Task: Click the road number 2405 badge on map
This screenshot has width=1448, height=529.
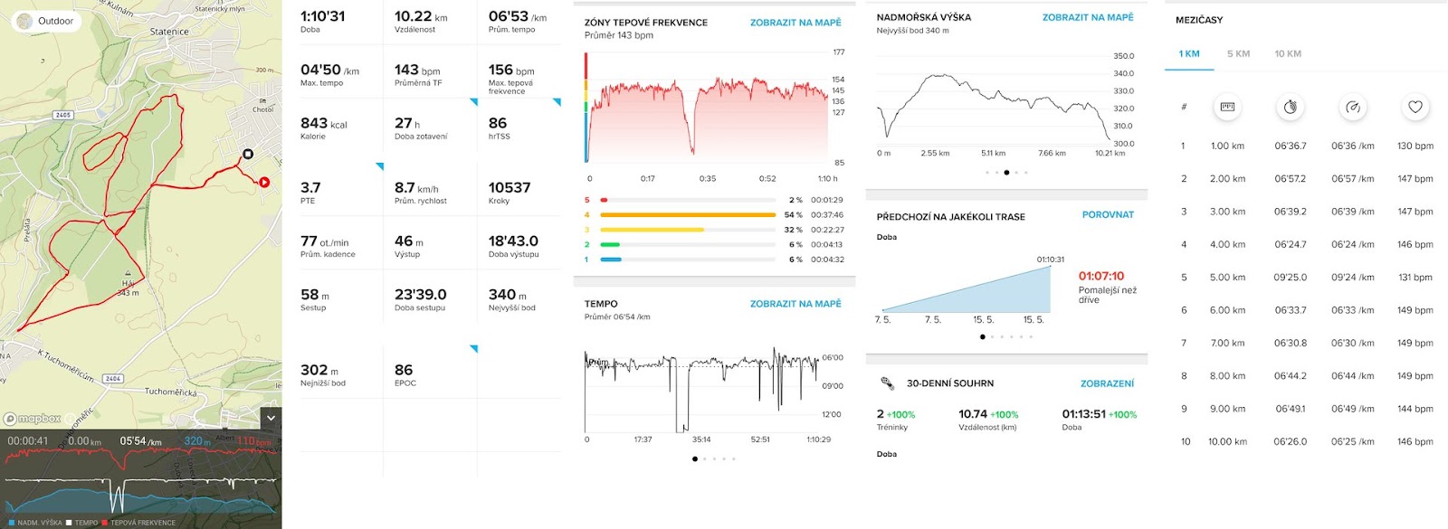Action: [x=63, y=115]
